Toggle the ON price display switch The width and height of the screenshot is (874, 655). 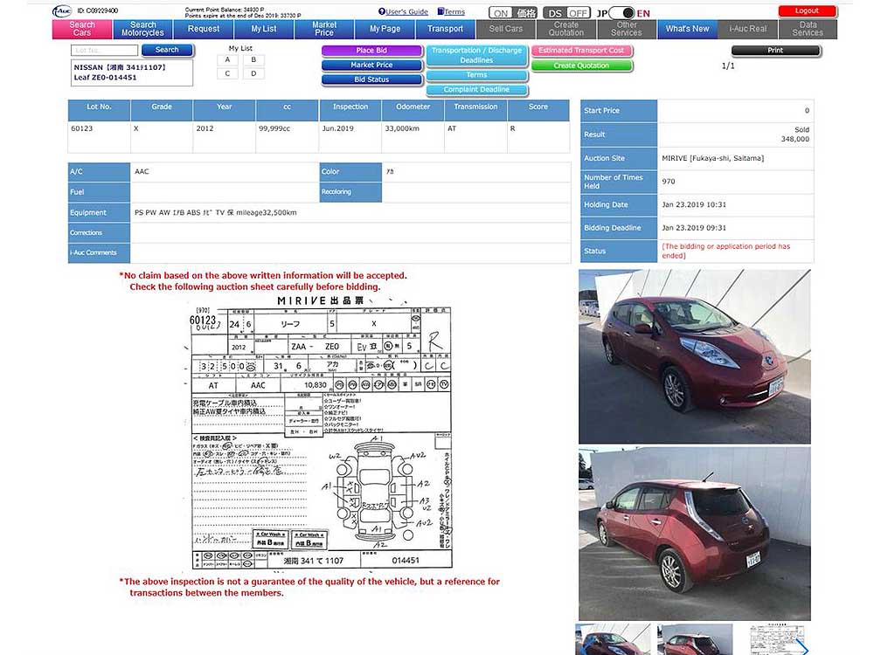tap(512, 13)
